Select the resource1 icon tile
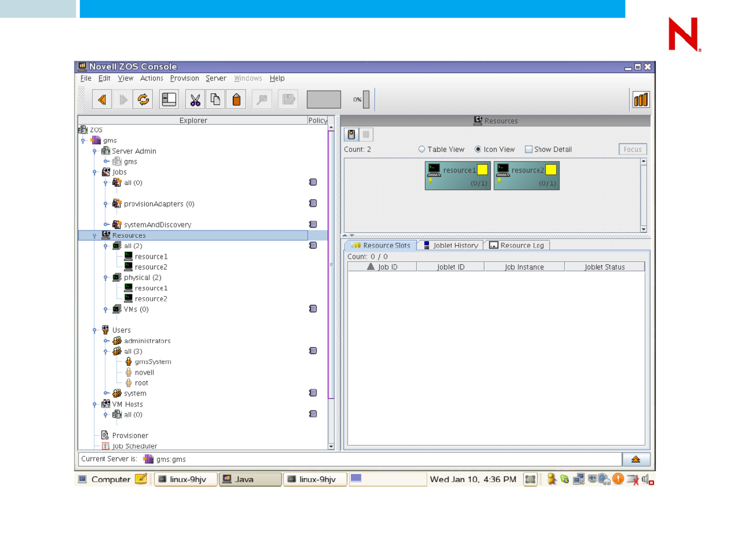 click(x=458, y=176)
